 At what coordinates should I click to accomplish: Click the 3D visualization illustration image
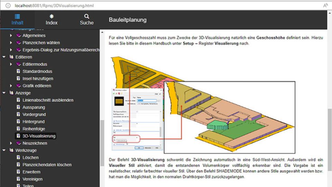pyautogui.click(x=203, y=105)
